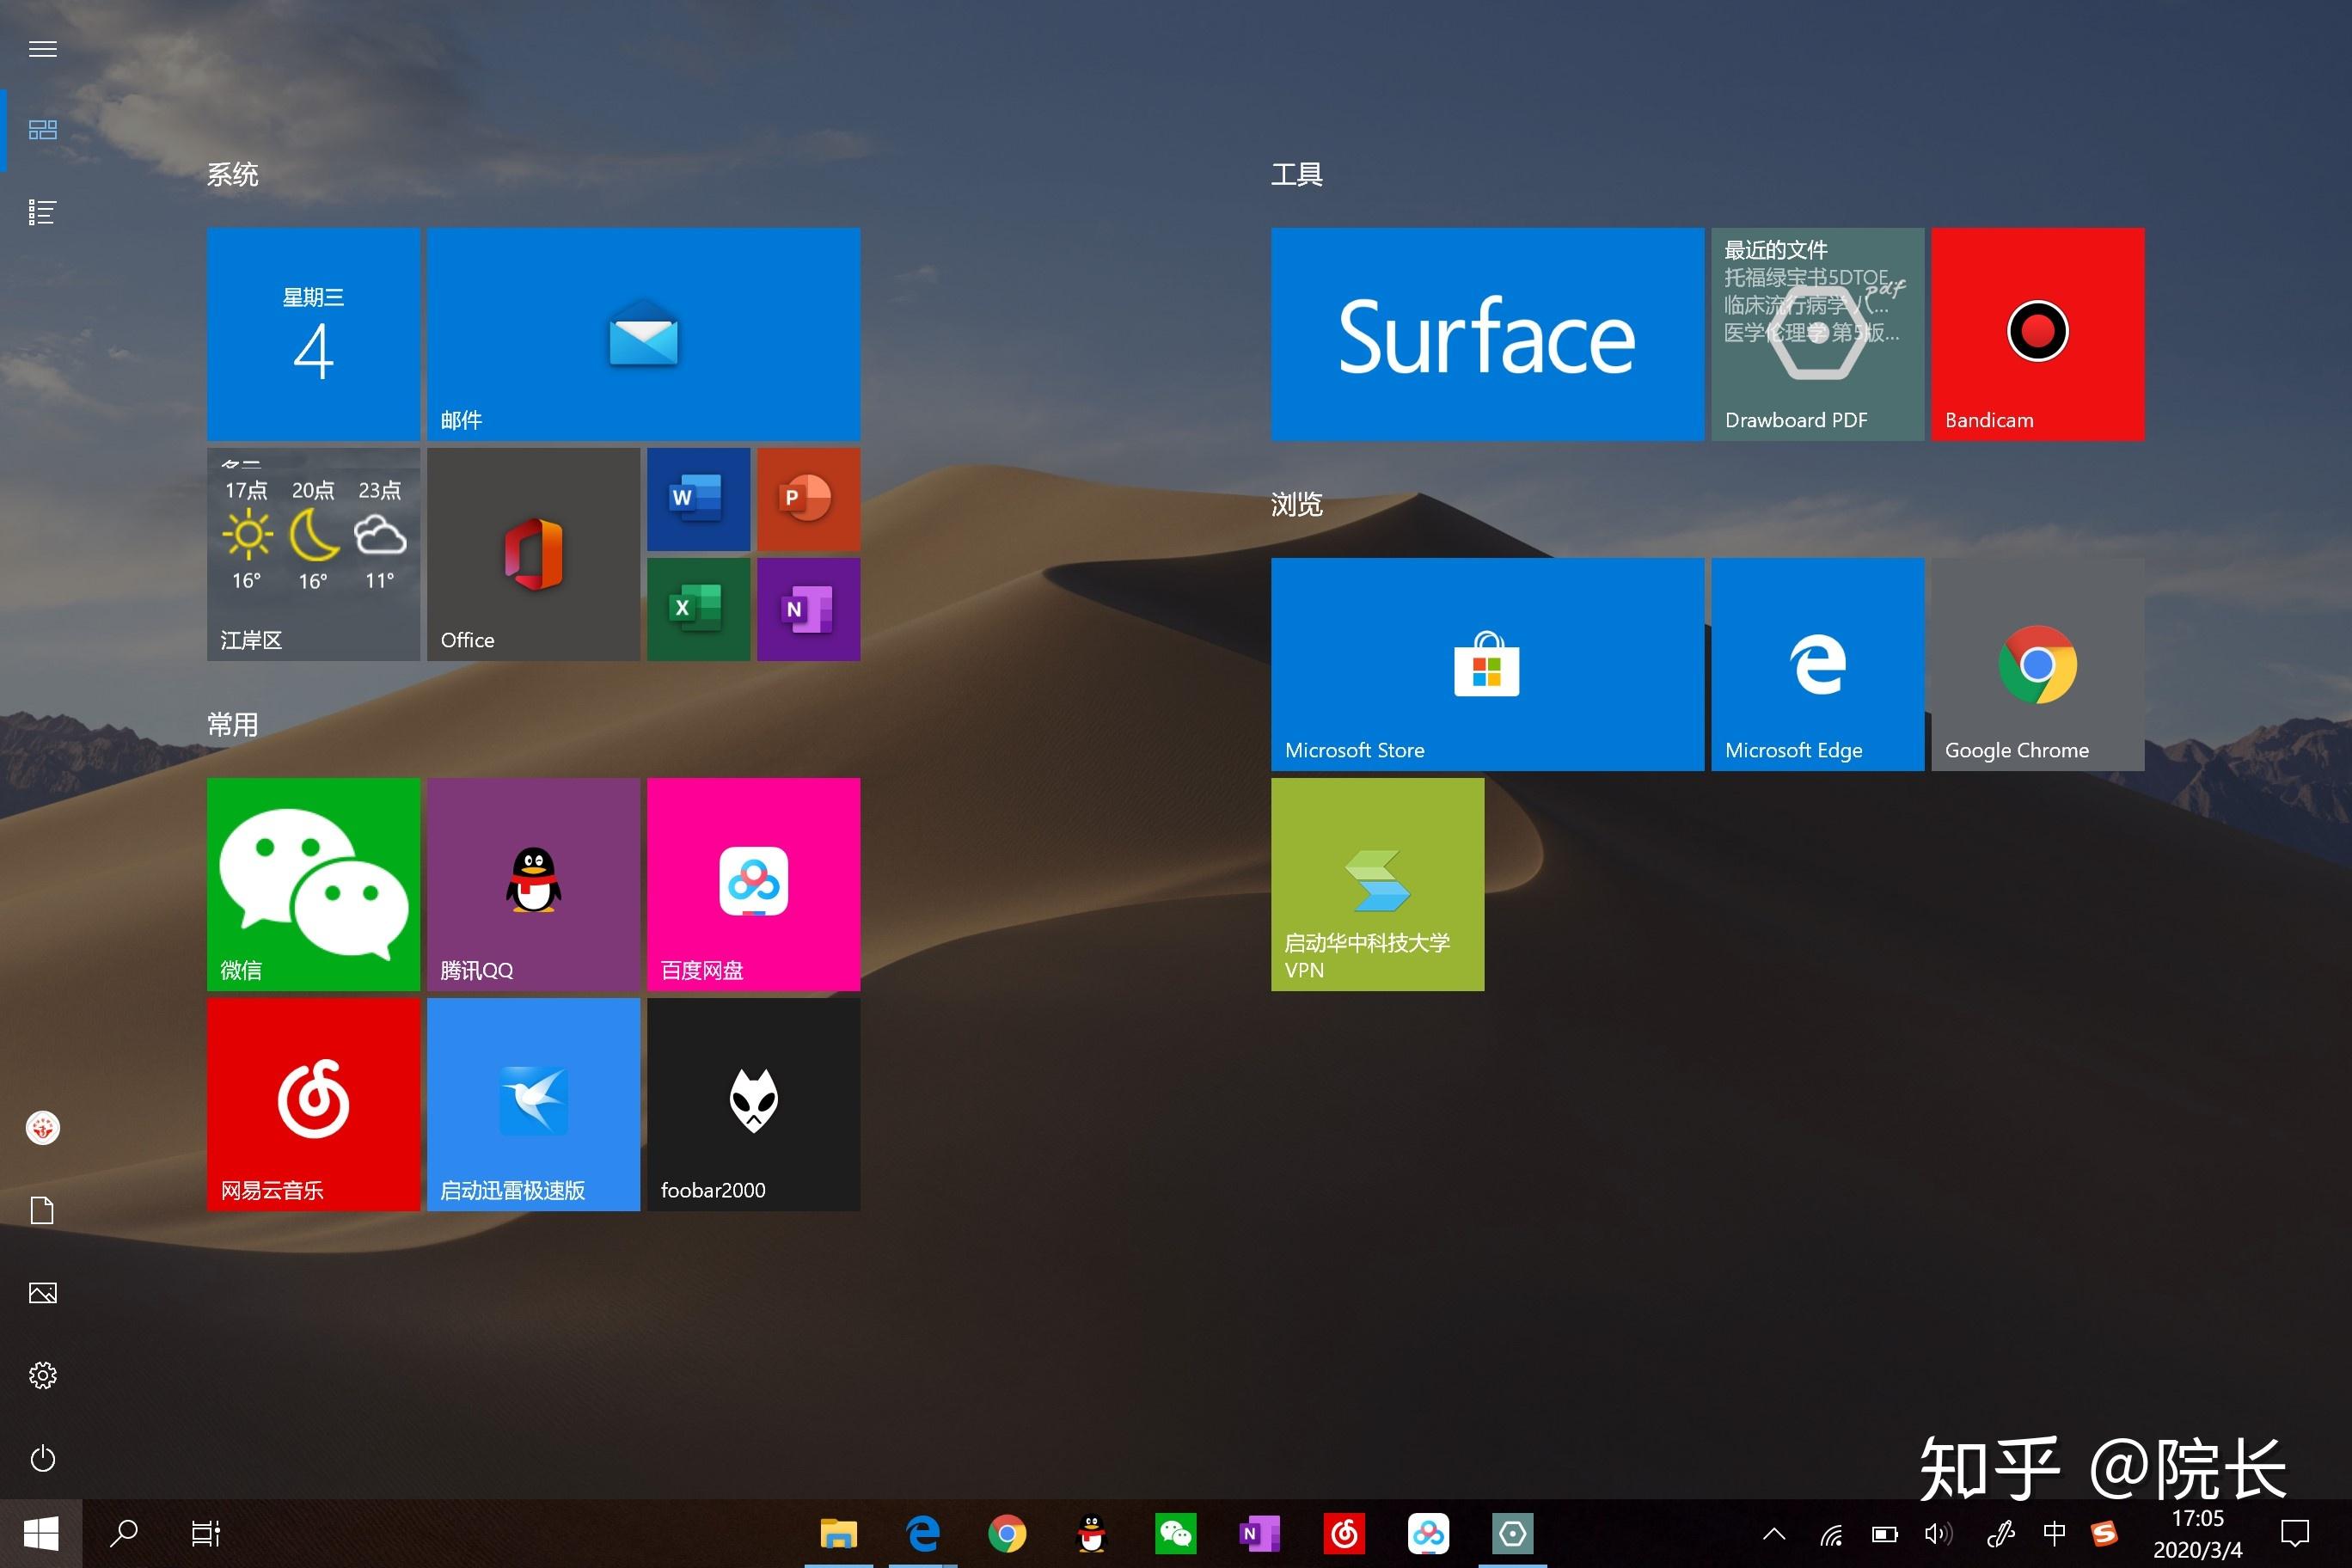Launch Bandicam screen recorder
The height and width of the screenshot is (1568, 2352).
point(2037,334)
